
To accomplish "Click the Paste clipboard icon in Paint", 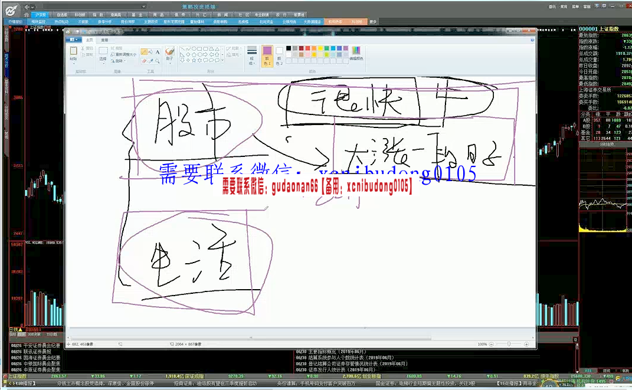I will tap(73, 51).
